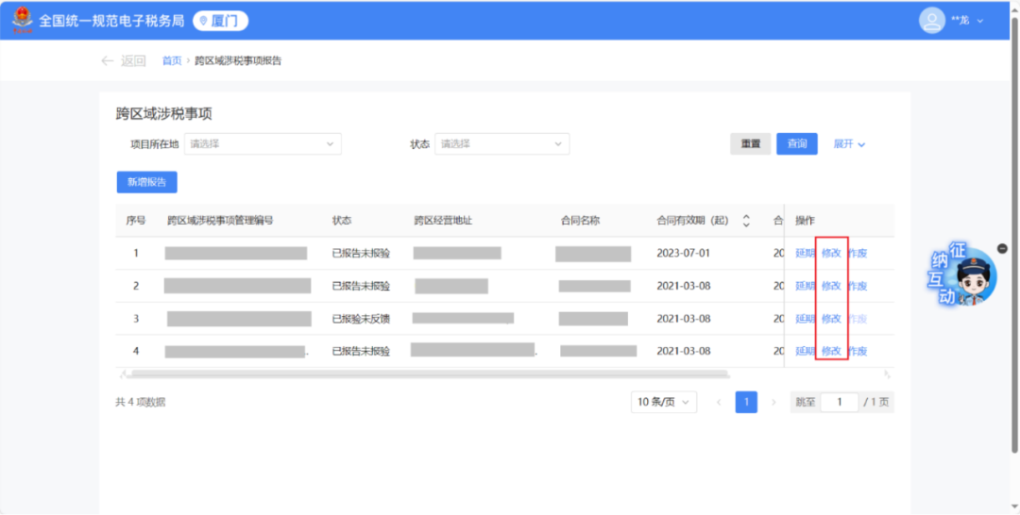
Task: Open the 项目所在地 dropdown
Action: pyautogui.click(x=263, y=144)
